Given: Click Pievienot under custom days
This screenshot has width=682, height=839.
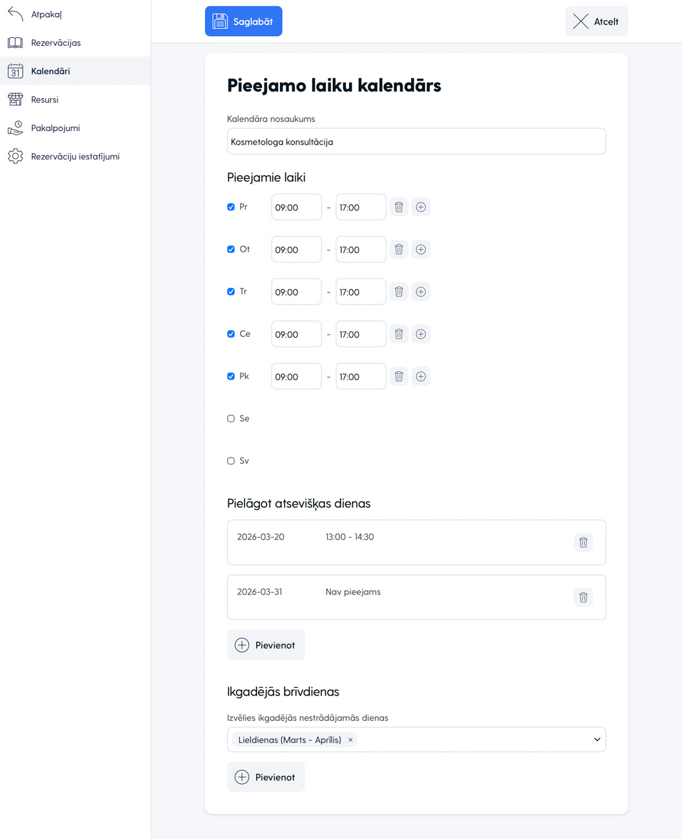Looking at the screenshot, I should [x=266, y=645].
